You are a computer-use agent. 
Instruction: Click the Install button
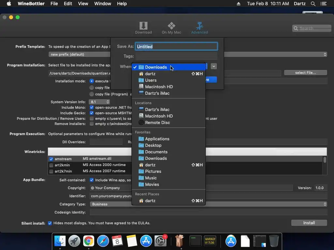point(309,223)
